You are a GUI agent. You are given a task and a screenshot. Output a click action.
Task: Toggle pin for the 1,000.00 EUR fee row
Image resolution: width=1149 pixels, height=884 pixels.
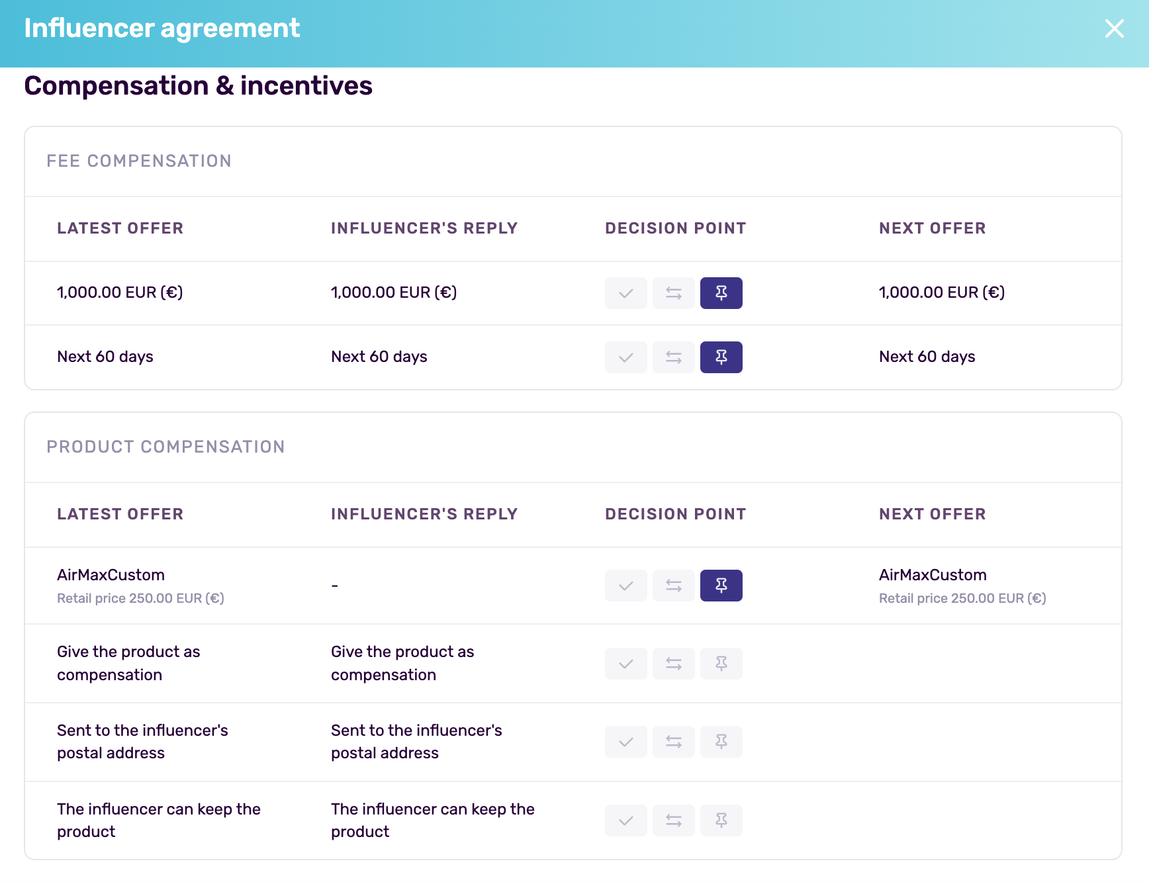click(721, 293)
